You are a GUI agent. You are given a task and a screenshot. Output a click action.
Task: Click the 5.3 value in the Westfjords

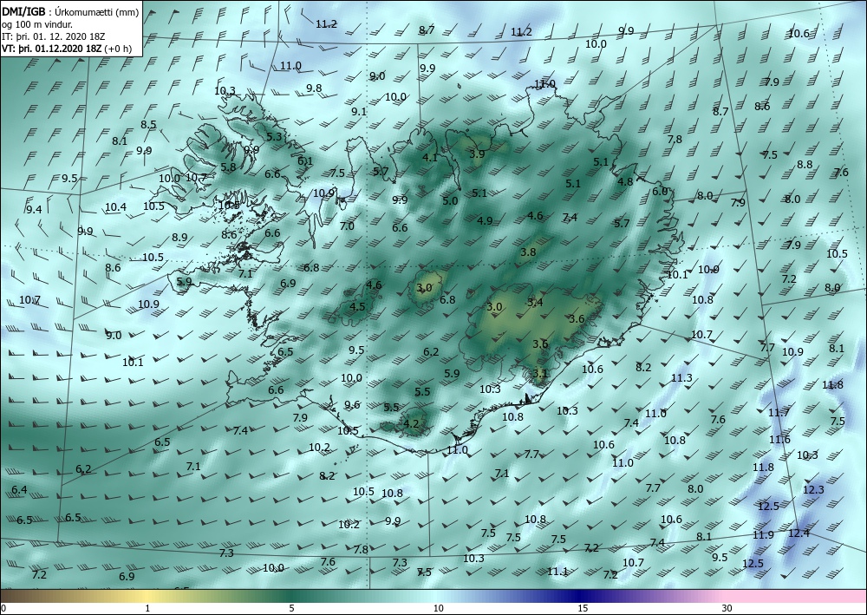(274, 136)
